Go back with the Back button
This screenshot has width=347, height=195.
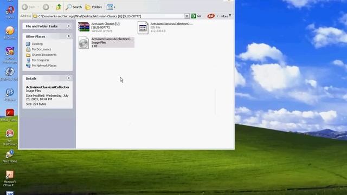[x=28, y=7]
